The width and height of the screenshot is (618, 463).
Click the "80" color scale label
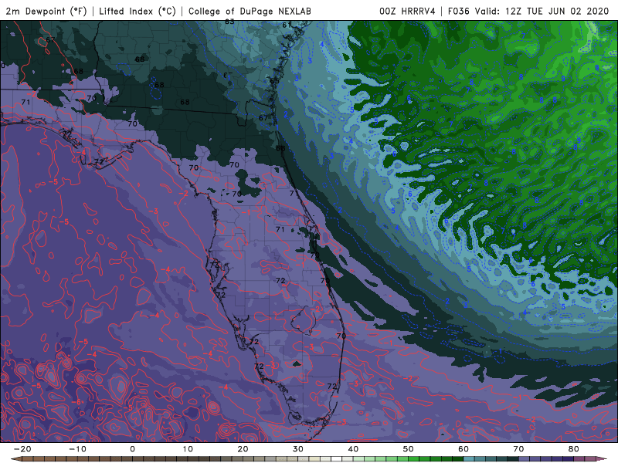(574, 449)
